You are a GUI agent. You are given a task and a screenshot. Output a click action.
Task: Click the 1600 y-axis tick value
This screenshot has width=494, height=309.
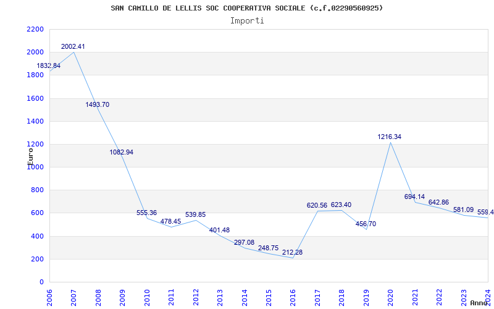click(35, 98)
